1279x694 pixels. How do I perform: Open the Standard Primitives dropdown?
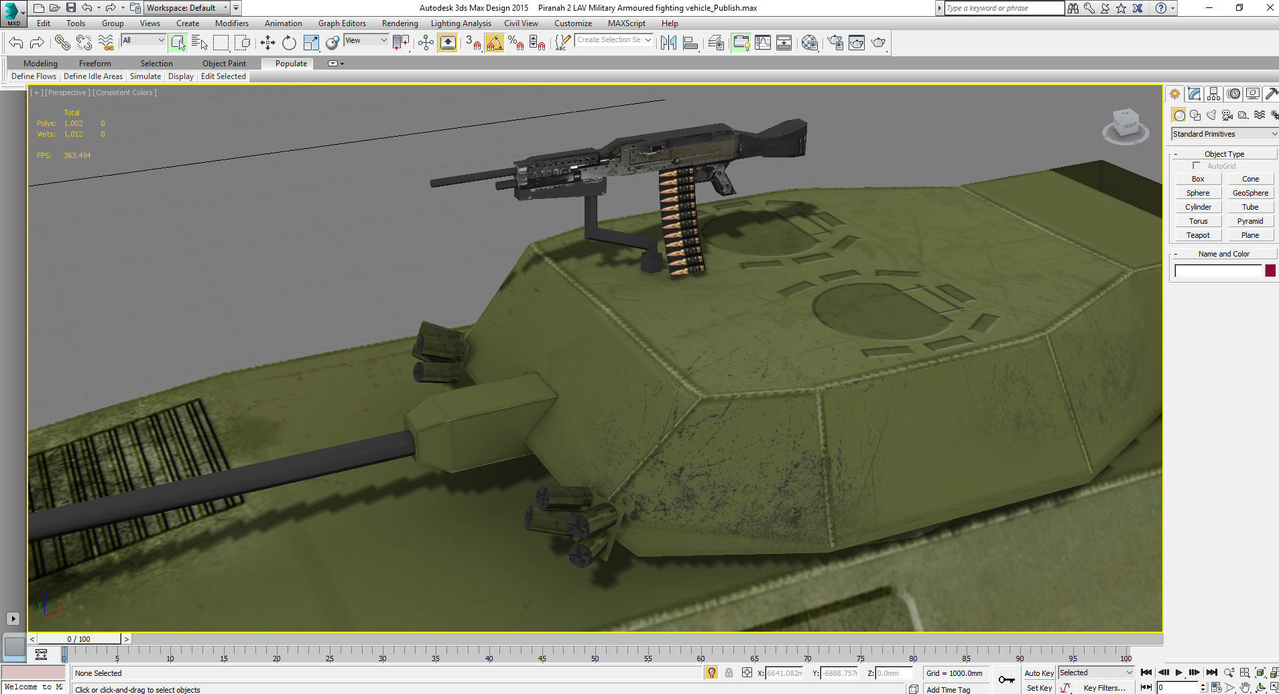1225,134
